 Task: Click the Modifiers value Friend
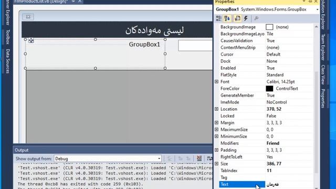tap(273, 143)
